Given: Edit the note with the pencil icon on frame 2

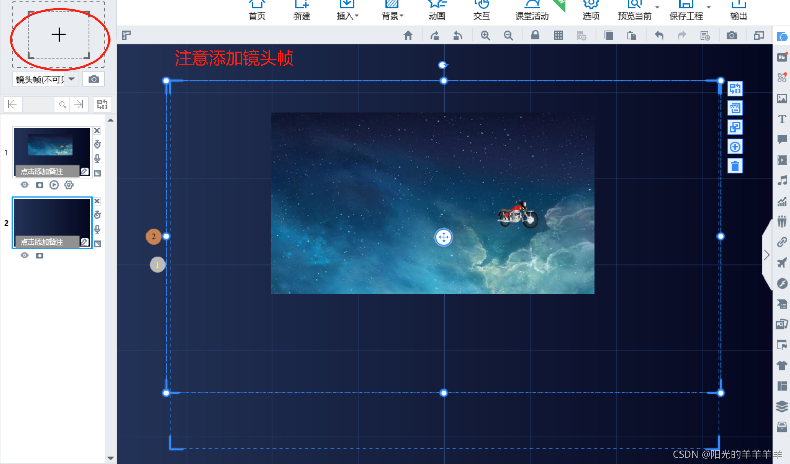Looking at the screenshot, I should point(85,242).
